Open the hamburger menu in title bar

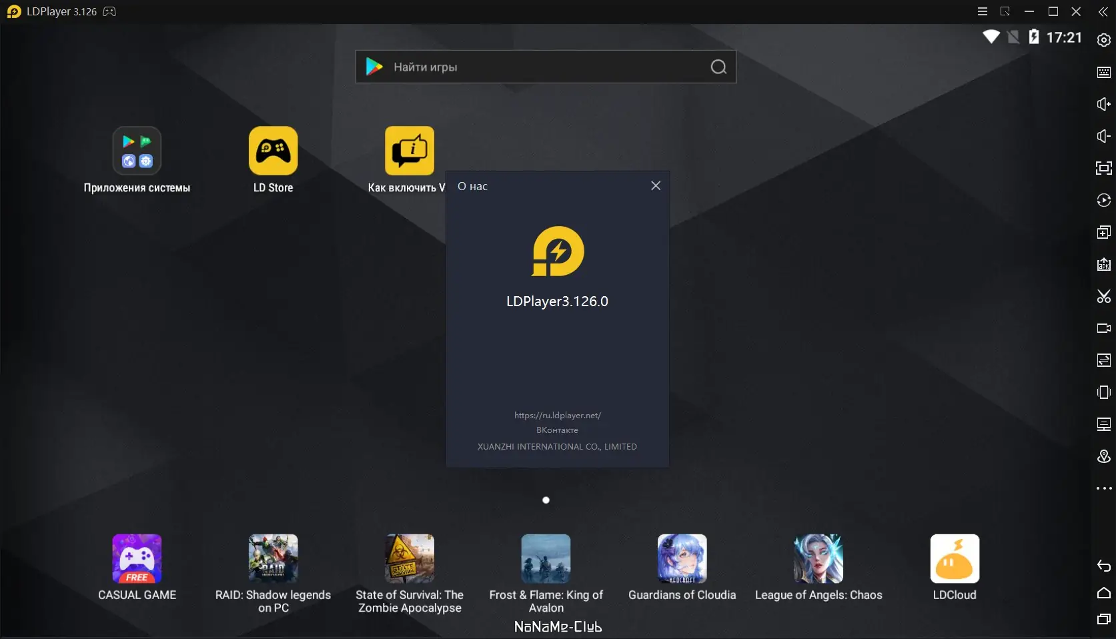(983, 11)
